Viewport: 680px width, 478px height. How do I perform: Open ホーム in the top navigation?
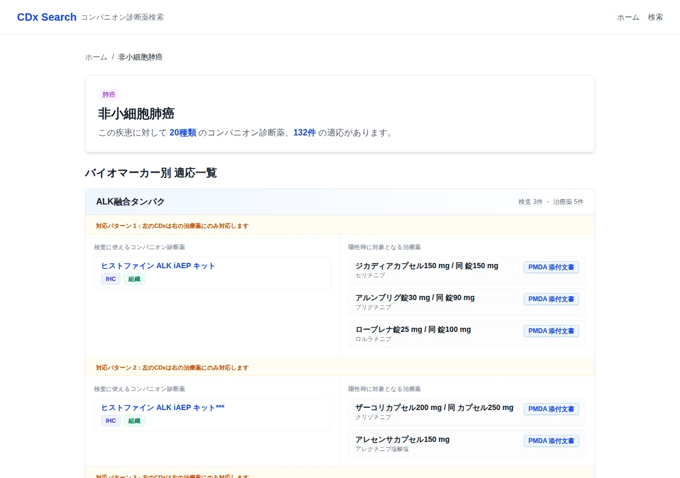(628, 17)
